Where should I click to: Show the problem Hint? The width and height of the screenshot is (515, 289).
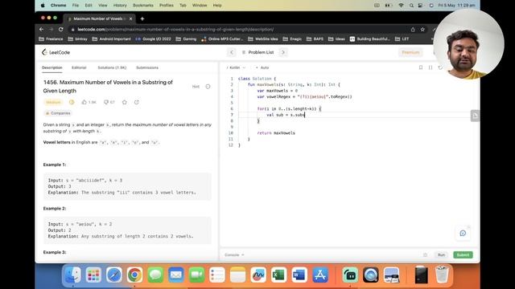coord(196,87)
